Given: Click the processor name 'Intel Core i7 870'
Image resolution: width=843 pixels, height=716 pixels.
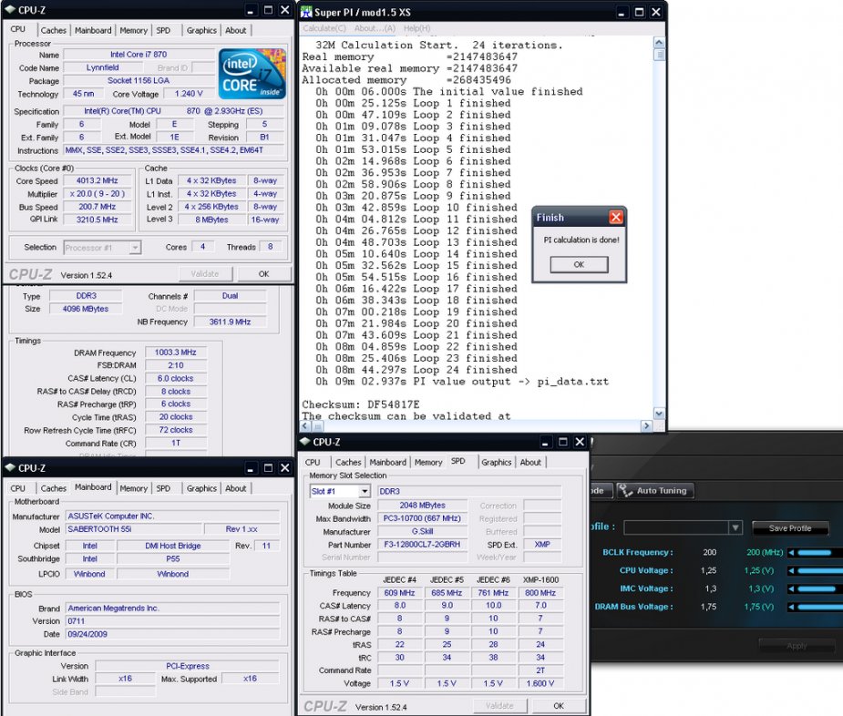Looking at the screenshot, I should [x=139, y=55].
